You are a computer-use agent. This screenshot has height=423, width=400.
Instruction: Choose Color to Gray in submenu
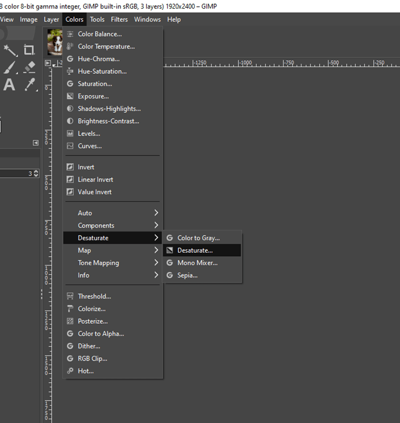click(202, 238)
